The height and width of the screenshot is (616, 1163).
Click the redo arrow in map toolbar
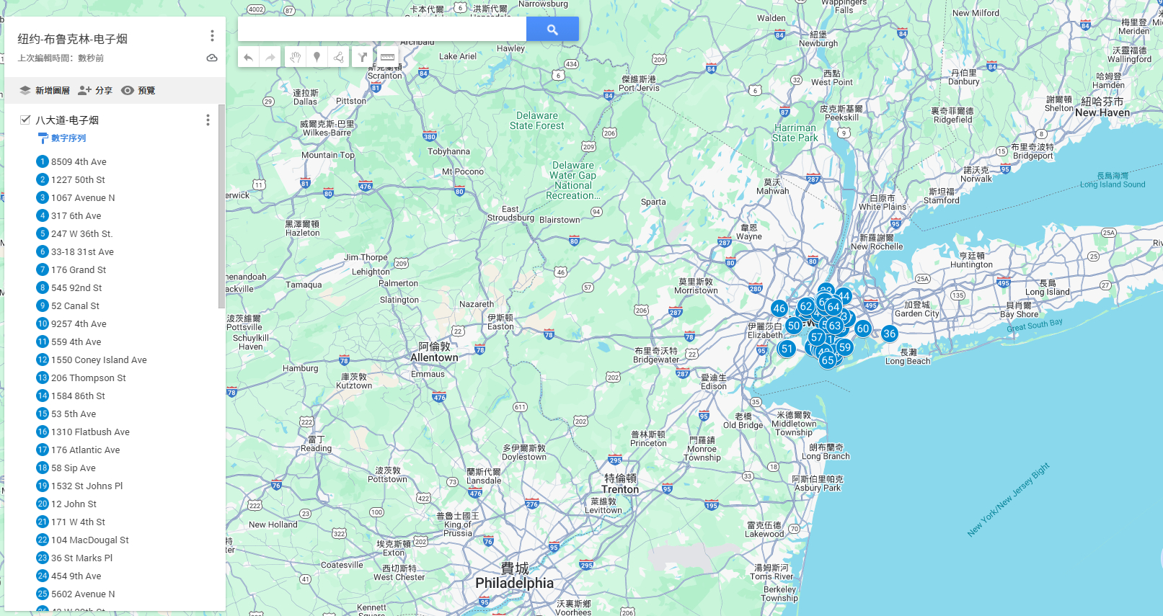pyautogui.click(x=270, y=58)
